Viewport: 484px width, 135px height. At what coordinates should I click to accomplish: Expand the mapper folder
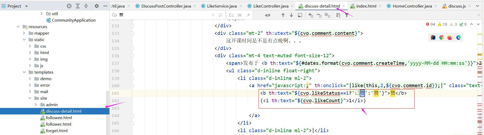pyautogui.click(x=24, y=33)
